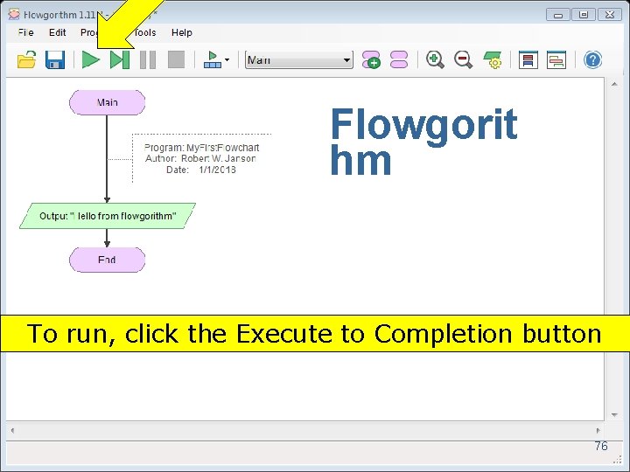Run the program with the green play button

point(91,60)
